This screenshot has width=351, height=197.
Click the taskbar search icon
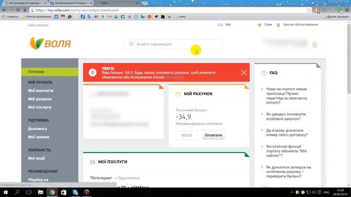pyautogui.click(x=17, y=192)
